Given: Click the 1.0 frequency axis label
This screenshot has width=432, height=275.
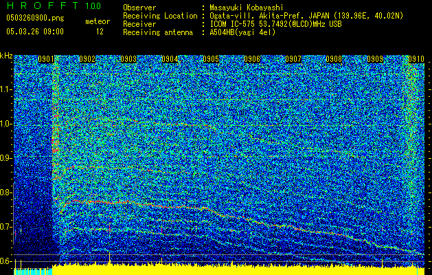Looking at the screenshot, I should [x=5, y=124].
